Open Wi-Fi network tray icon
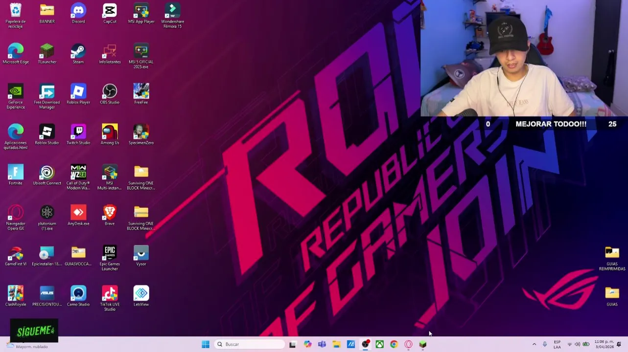The height and width of the screenshot is (352, 628). (x=569, y=344)
